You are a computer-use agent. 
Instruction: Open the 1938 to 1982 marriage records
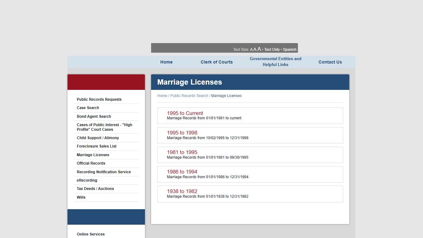(x=182, y=191)
